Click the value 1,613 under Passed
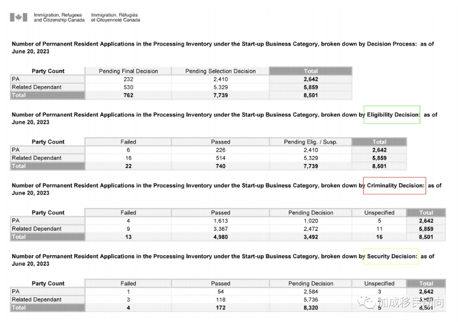Image resolution: width=458 pixels, height=326 pixels. pyautogui.click(x=220, y=221)
